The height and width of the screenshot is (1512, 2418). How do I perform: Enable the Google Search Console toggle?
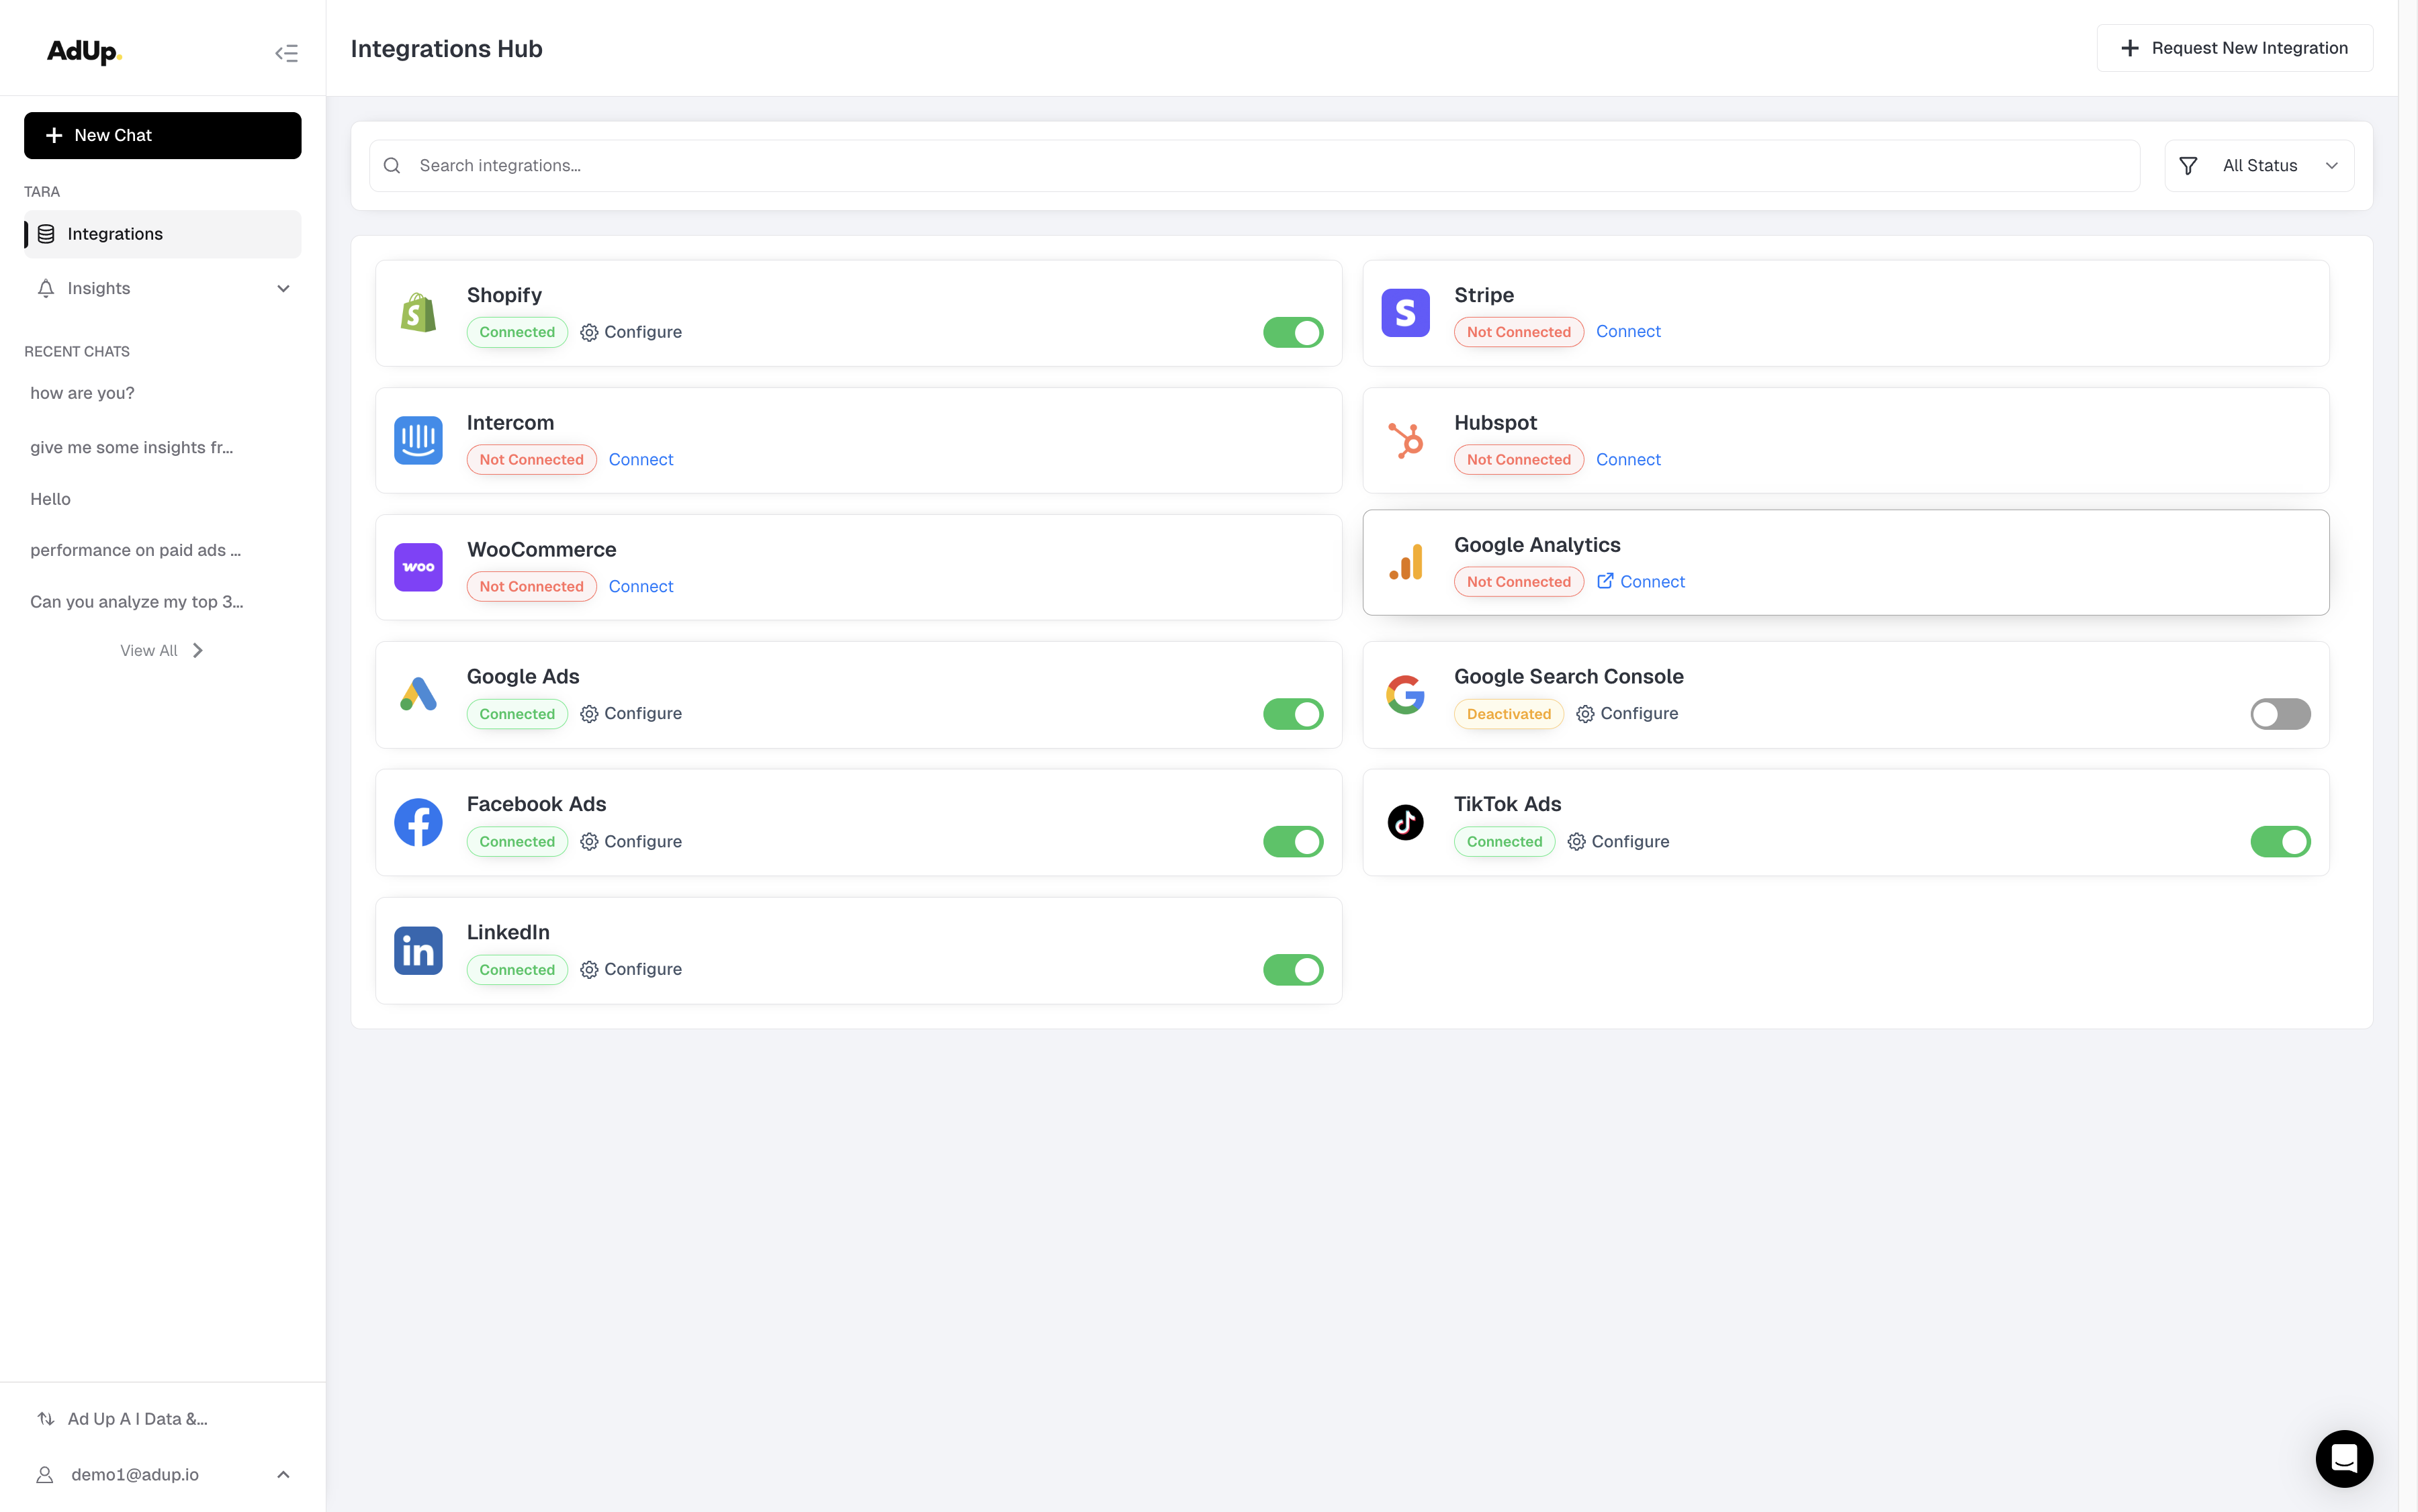click(x=2280, y=714)
